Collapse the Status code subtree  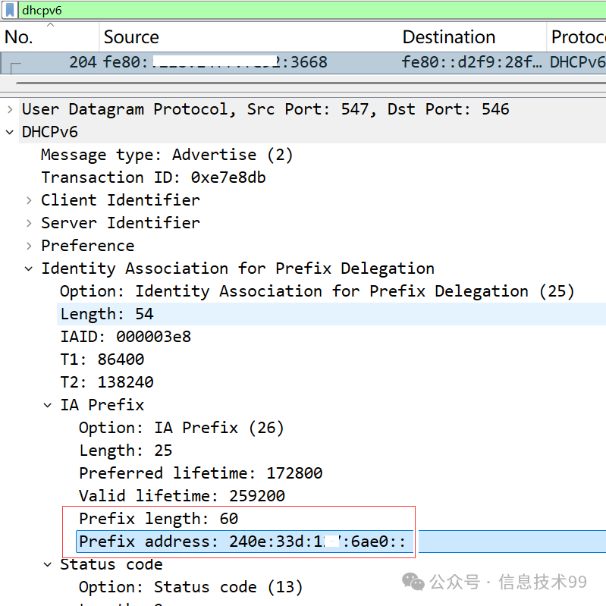pos(48,564)
